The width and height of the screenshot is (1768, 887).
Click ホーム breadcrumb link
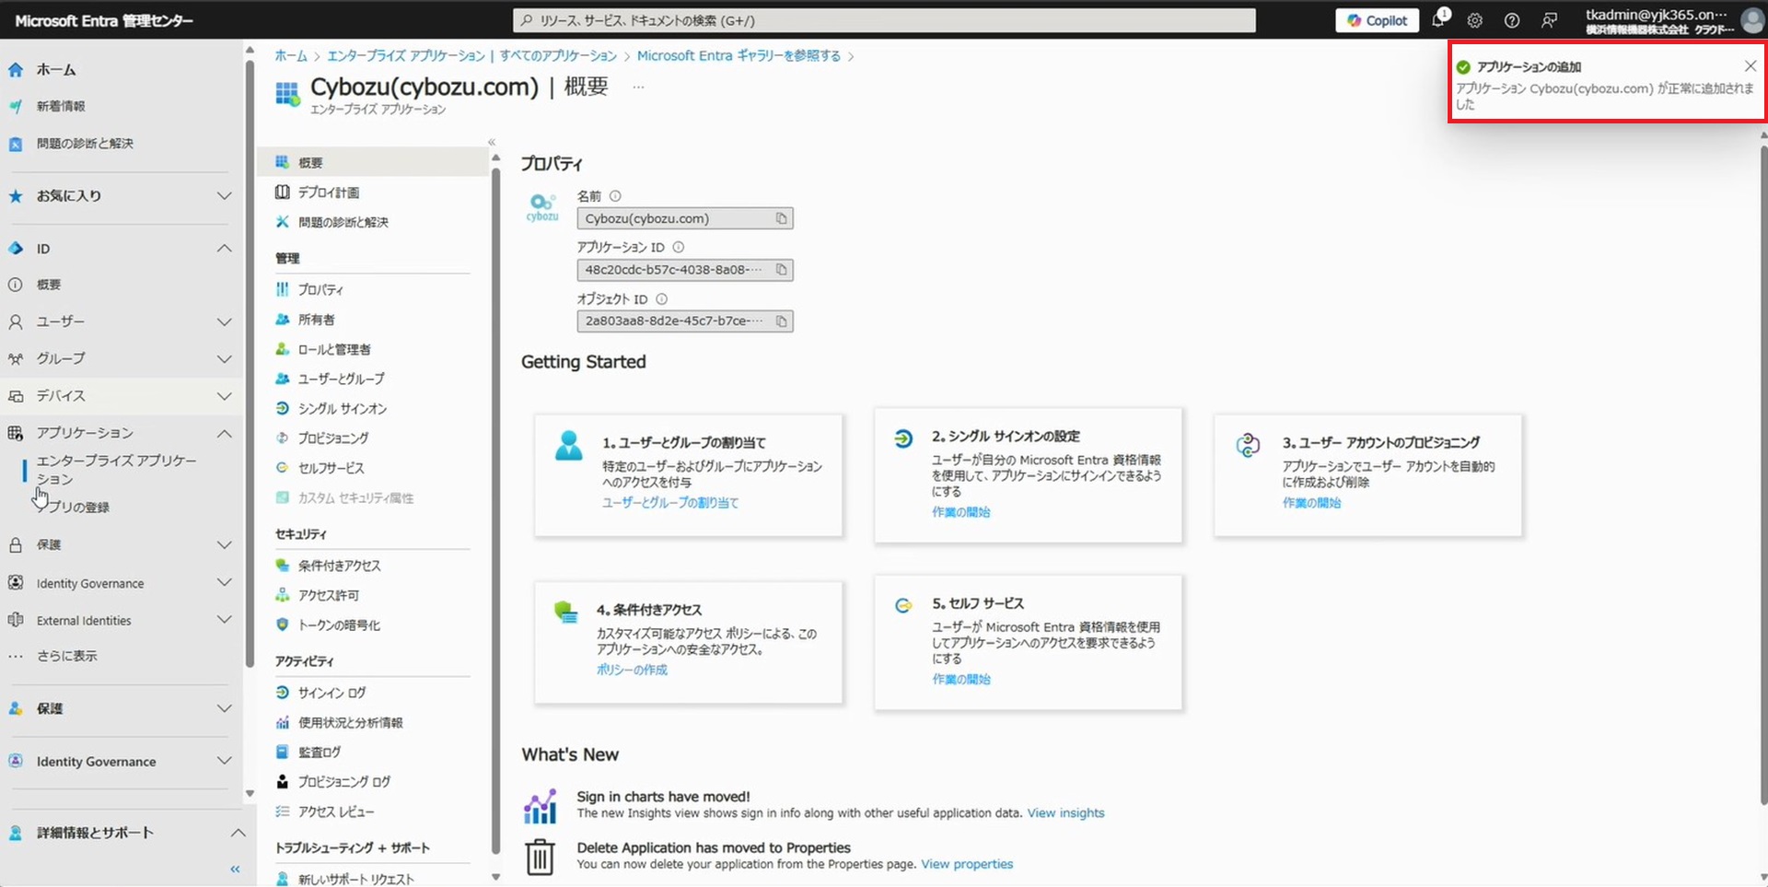pyautogui.click(x=291, y=56)
